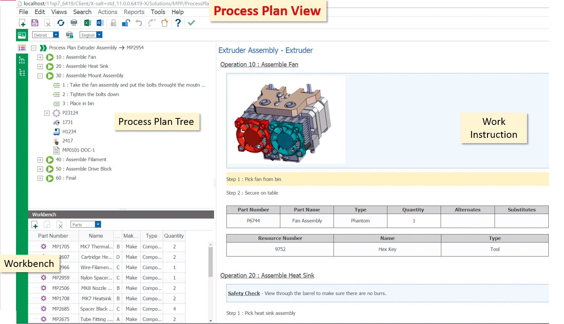
Task: Open the Detroit location dropdown
Action: tap(56, 35)
